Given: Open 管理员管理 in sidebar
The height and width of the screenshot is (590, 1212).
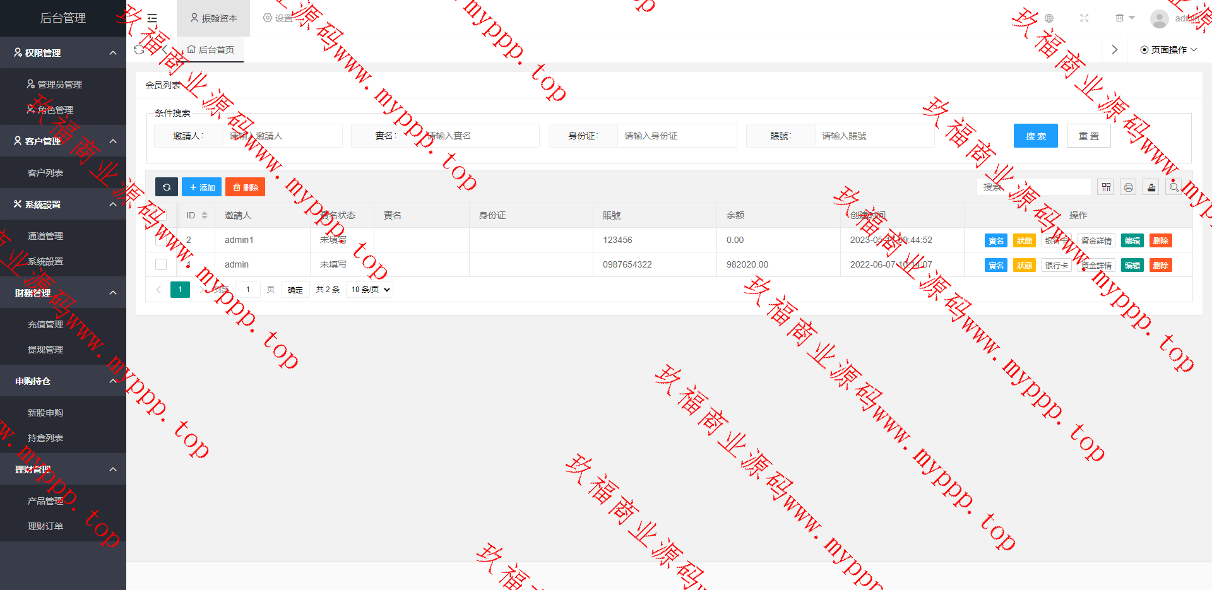Looking at the screenshot, I should click(63, 84).
